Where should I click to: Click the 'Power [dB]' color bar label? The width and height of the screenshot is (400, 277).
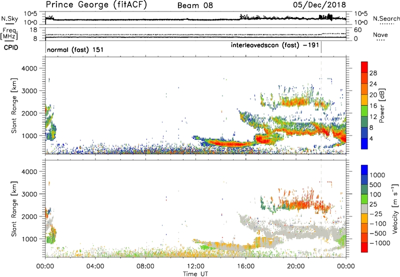[381, 105]
